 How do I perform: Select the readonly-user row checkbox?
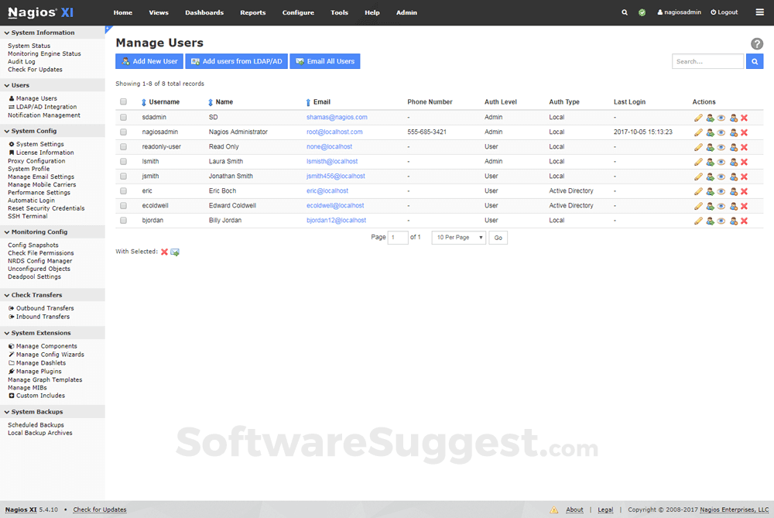pyautogui.click(x=123, y=147)
